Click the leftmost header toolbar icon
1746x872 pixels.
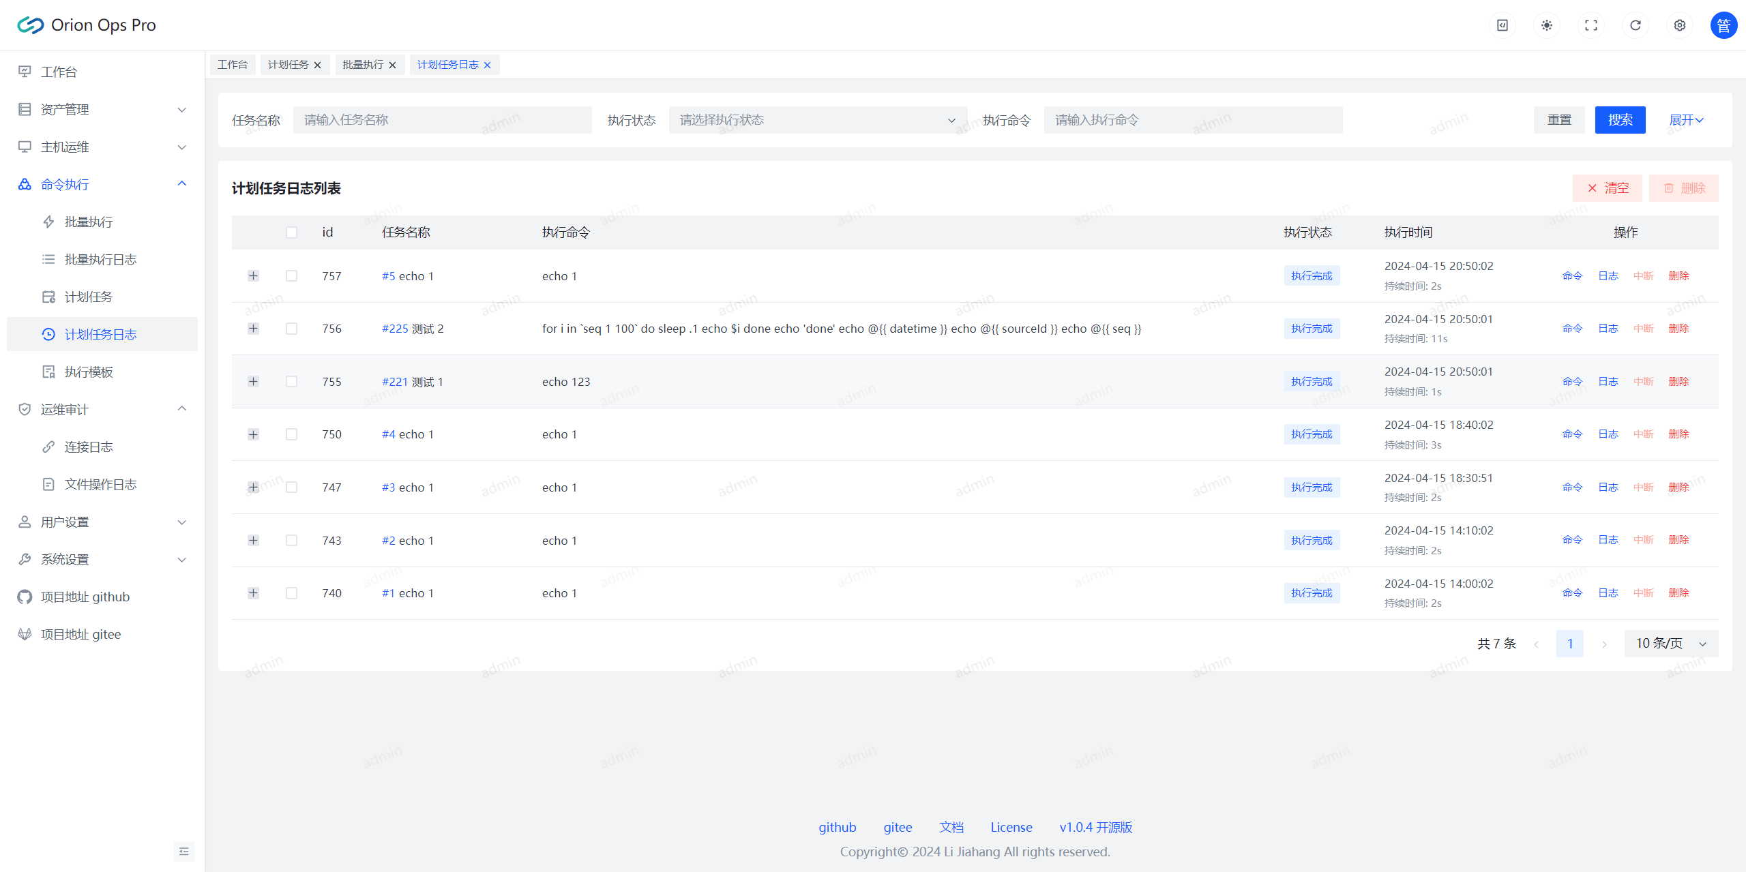[1502, 25]
